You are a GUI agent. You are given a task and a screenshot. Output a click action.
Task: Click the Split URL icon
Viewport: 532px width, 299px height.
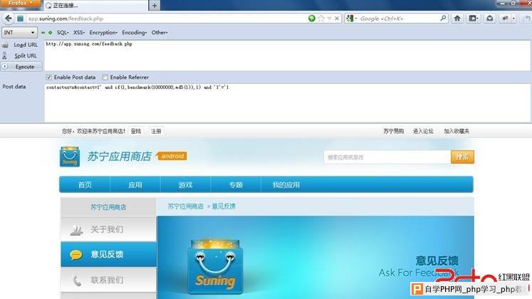pos(5,56)
